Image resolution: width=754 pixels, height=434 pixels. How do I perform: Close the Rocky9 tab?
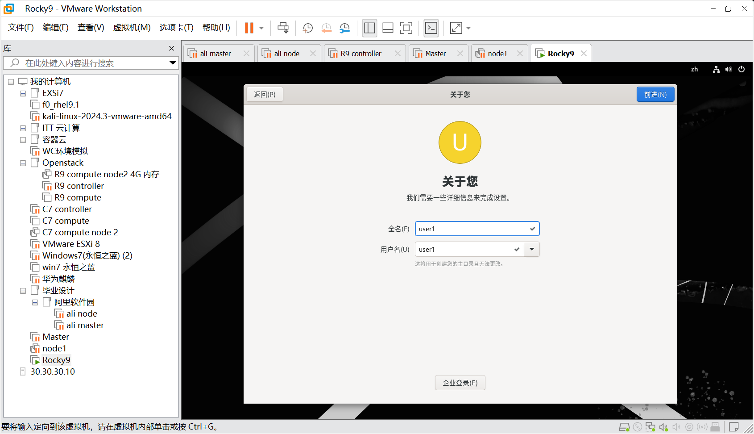(584, 54)
